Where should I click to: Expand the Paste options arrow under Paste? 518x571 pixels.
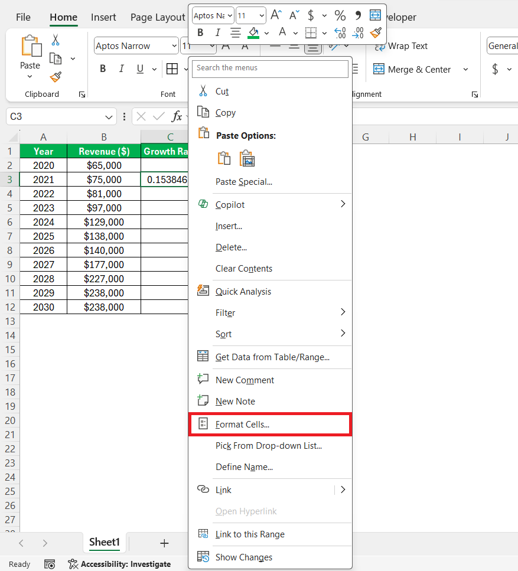pos(30,77)
